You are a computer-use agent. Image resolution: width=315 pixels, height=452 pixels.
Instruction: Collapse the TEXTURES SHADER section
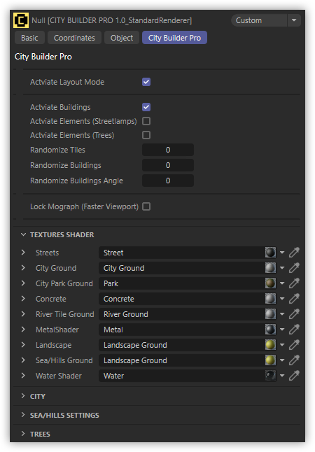[23, 234]
